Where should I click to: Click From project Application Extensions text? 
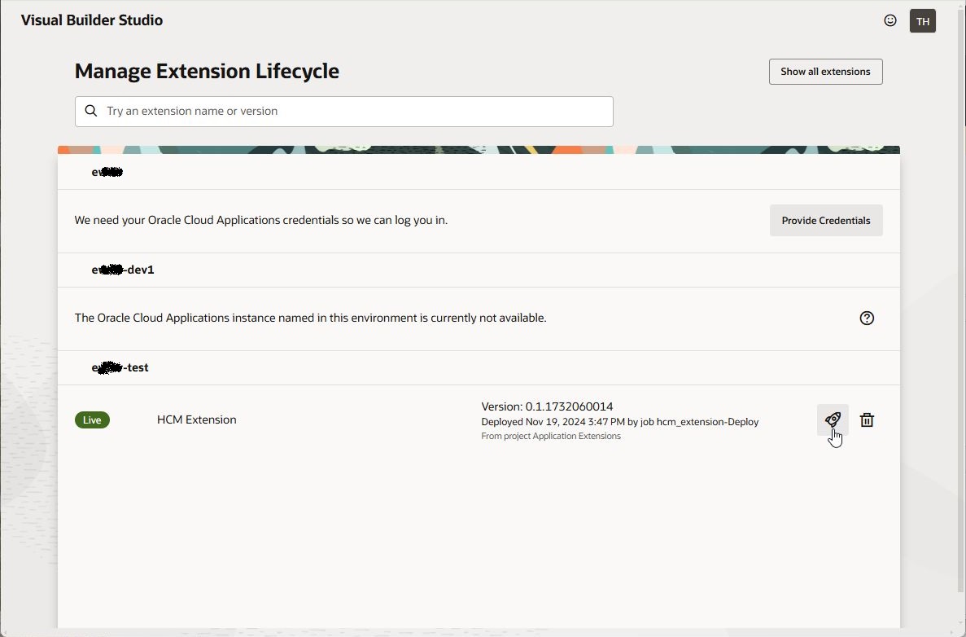(551, 436)
